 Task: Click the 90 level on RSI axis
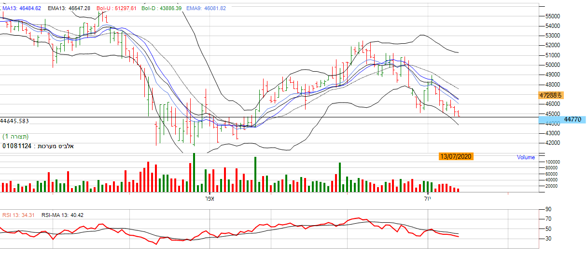pyautogui.click(x=548, y=209)
